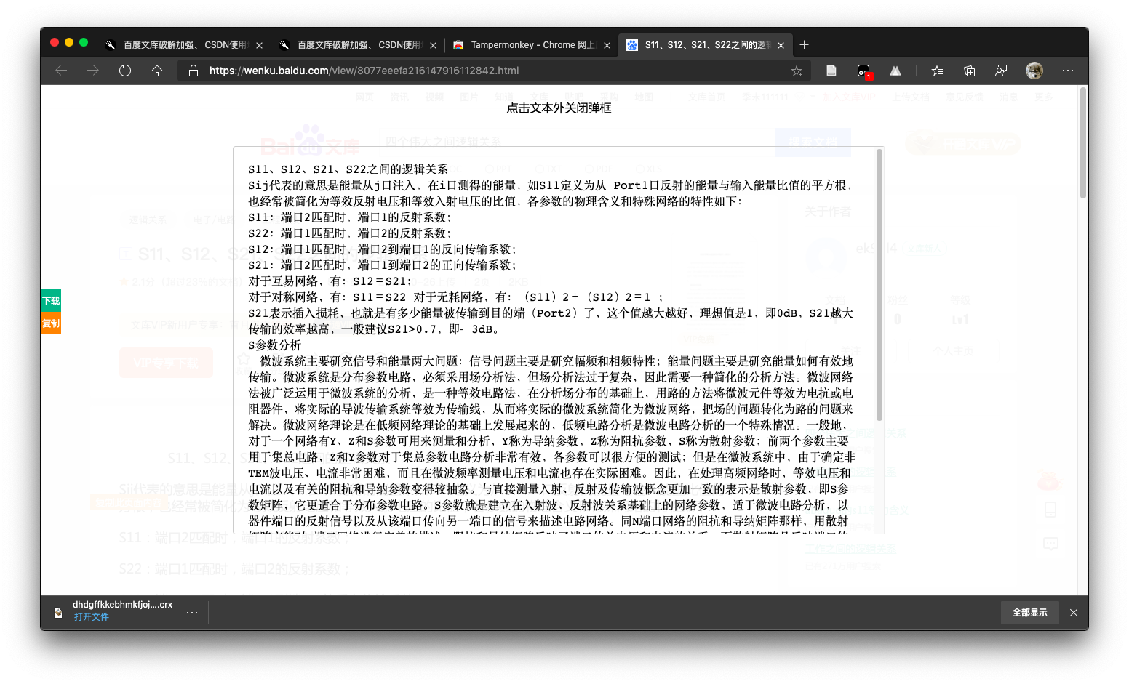Click the dimmed VIP免费下载 button behind popup
This screenshot has height=684, width=1129.
point(166,362)
